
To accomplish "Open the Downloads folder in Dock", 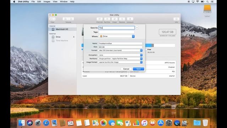I will coord(197,123).
